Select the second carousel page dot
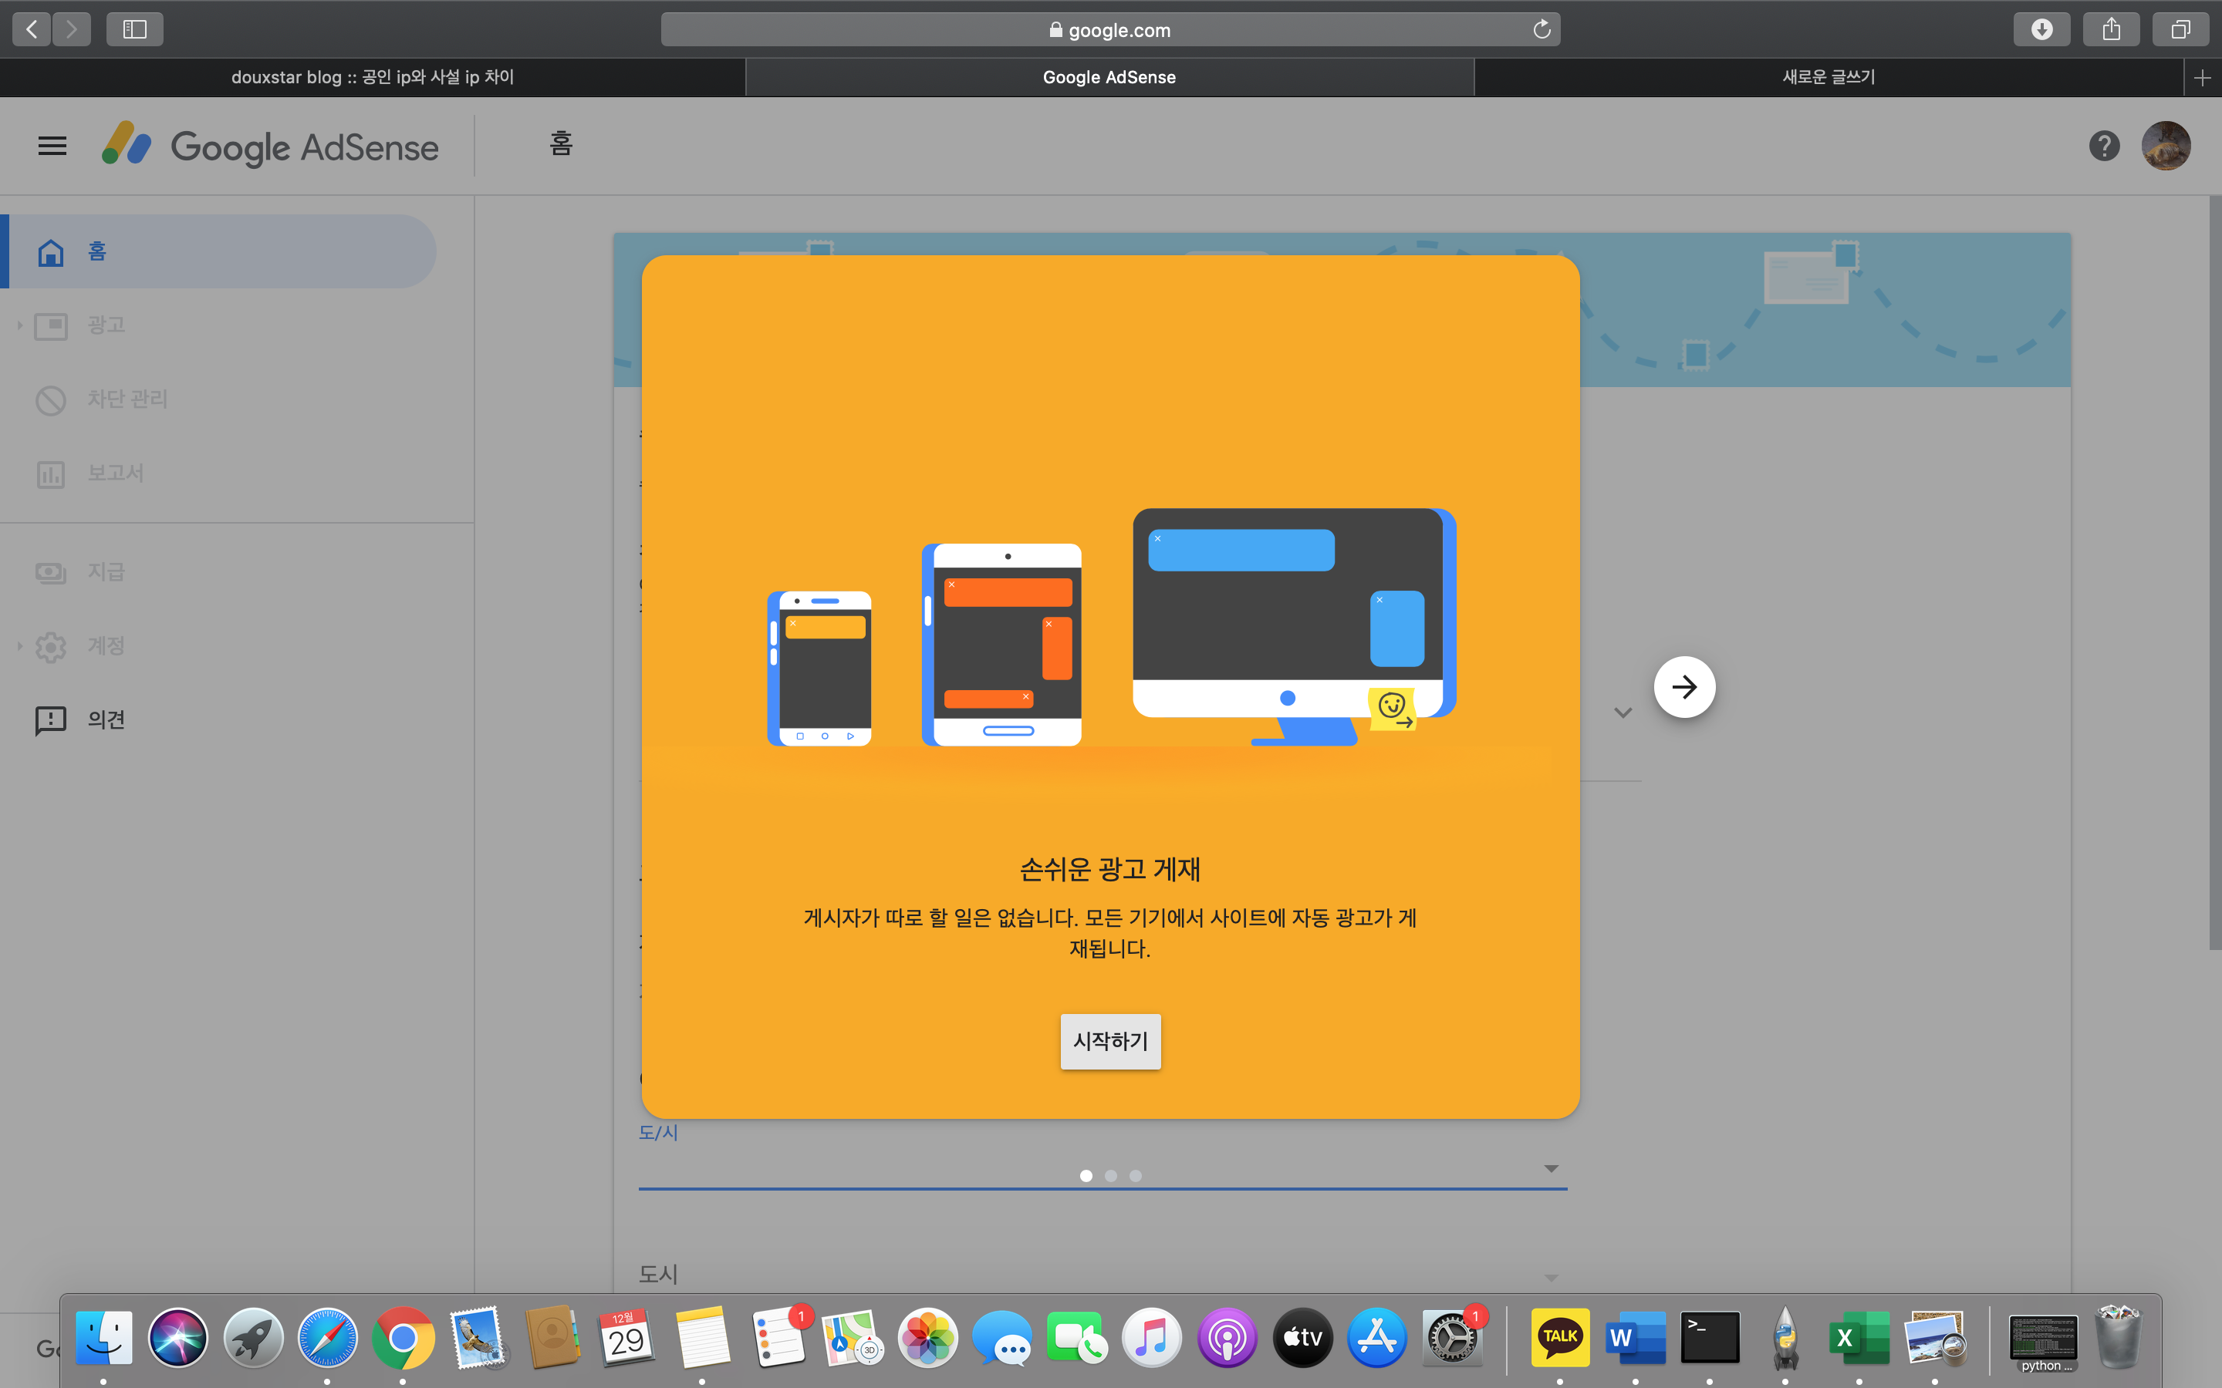This screenshot has width=2222, height=1388. tap(1111, 1176)
